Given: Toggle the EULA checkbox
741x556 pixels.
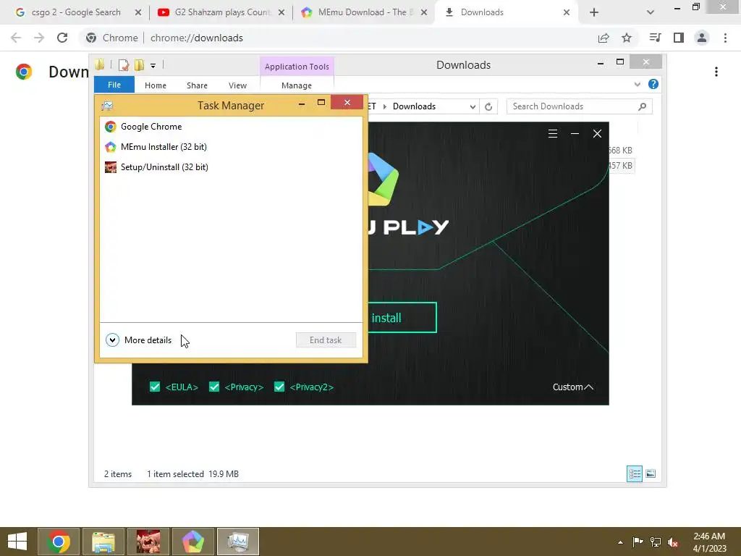Looking at the screenshot, I should (x=155, y=387).
